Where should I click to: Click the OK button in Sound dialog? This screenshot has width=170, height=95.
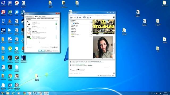pyautogui.click(x=41, y=51)
